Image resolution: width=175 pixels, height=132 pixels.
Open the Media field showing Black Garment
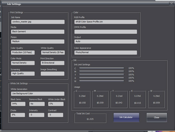click(x=38, y=32)
